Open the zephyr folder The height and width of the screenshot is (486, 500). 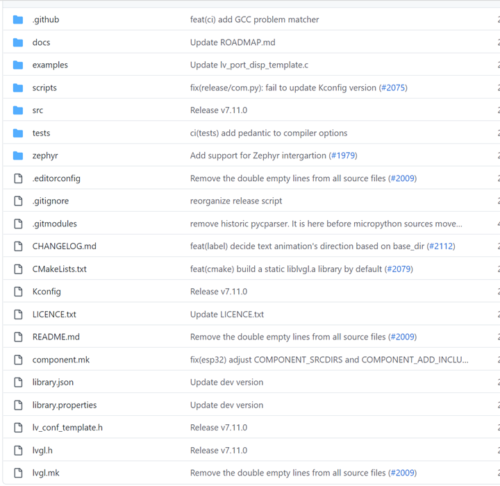45,156
